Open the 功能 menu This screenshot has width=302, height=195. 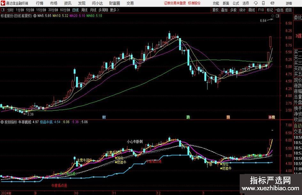(x=216, y=3)
